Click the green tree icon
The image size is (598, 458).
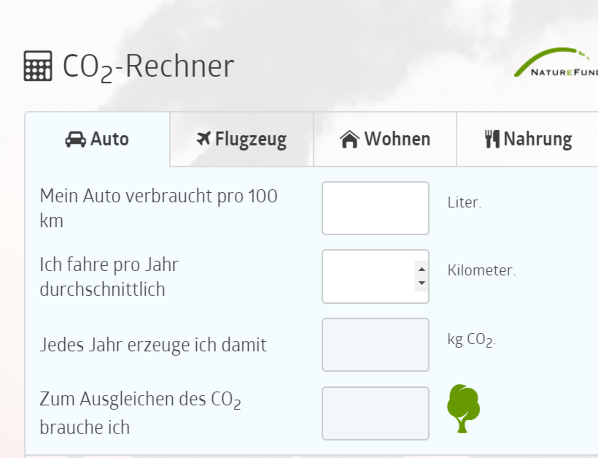[x=463, y=408]
